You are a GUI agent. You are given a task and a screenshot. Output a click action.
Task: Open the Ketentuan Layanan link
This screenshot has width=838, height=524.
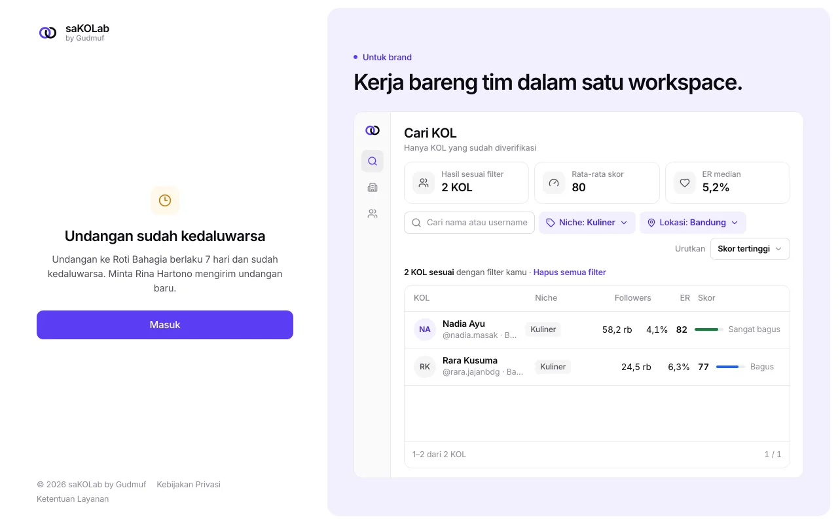coord(73,499)
